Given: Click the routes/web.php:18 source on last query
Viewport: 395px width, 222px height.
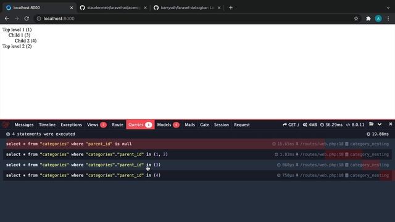Looking at the screenshot, I should pyautogui.click(x=320, y=175).
